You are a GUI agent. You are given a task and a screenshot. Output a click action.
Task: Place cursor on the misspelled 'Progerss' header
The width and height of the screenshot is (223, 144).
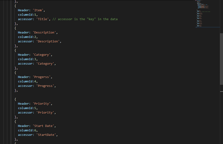[x=41, y=77]
